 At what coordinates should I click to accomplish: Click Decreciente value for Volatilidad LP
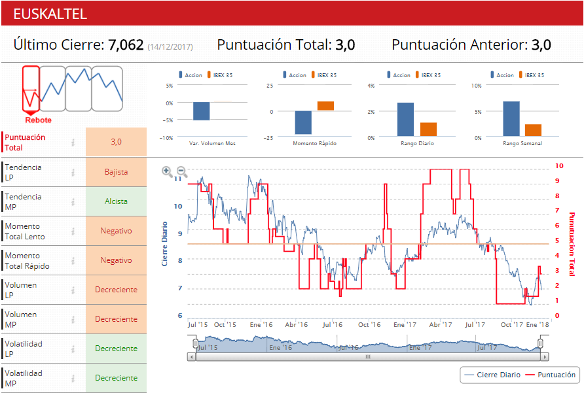116,349
